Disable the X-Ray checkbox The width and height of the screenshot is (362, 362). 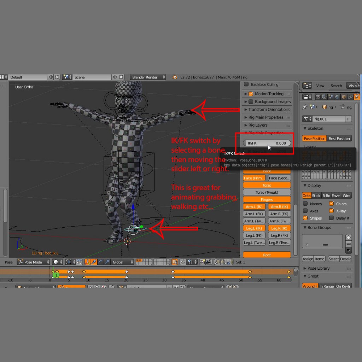tap(331, 211)
